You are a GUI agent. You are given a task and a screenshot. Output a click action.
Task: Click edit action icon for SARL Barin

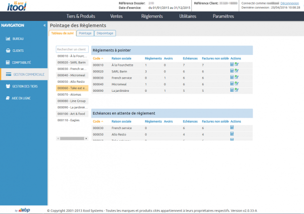(x=237, y=71)
